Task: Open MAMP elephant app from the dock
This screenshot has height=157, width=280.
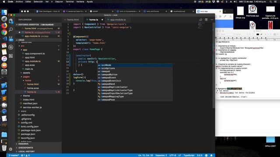Action: (x=4, y=105)
